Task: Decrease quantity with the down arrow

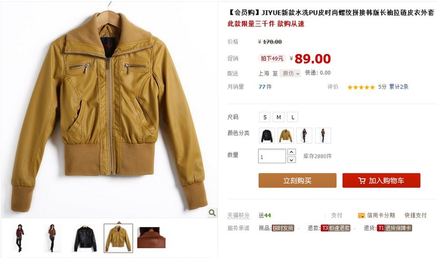Action: (291, 160)
